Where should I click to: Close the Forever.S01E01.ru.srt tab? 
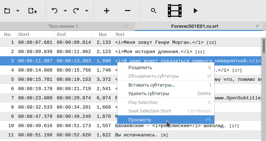tap(257, 26)
